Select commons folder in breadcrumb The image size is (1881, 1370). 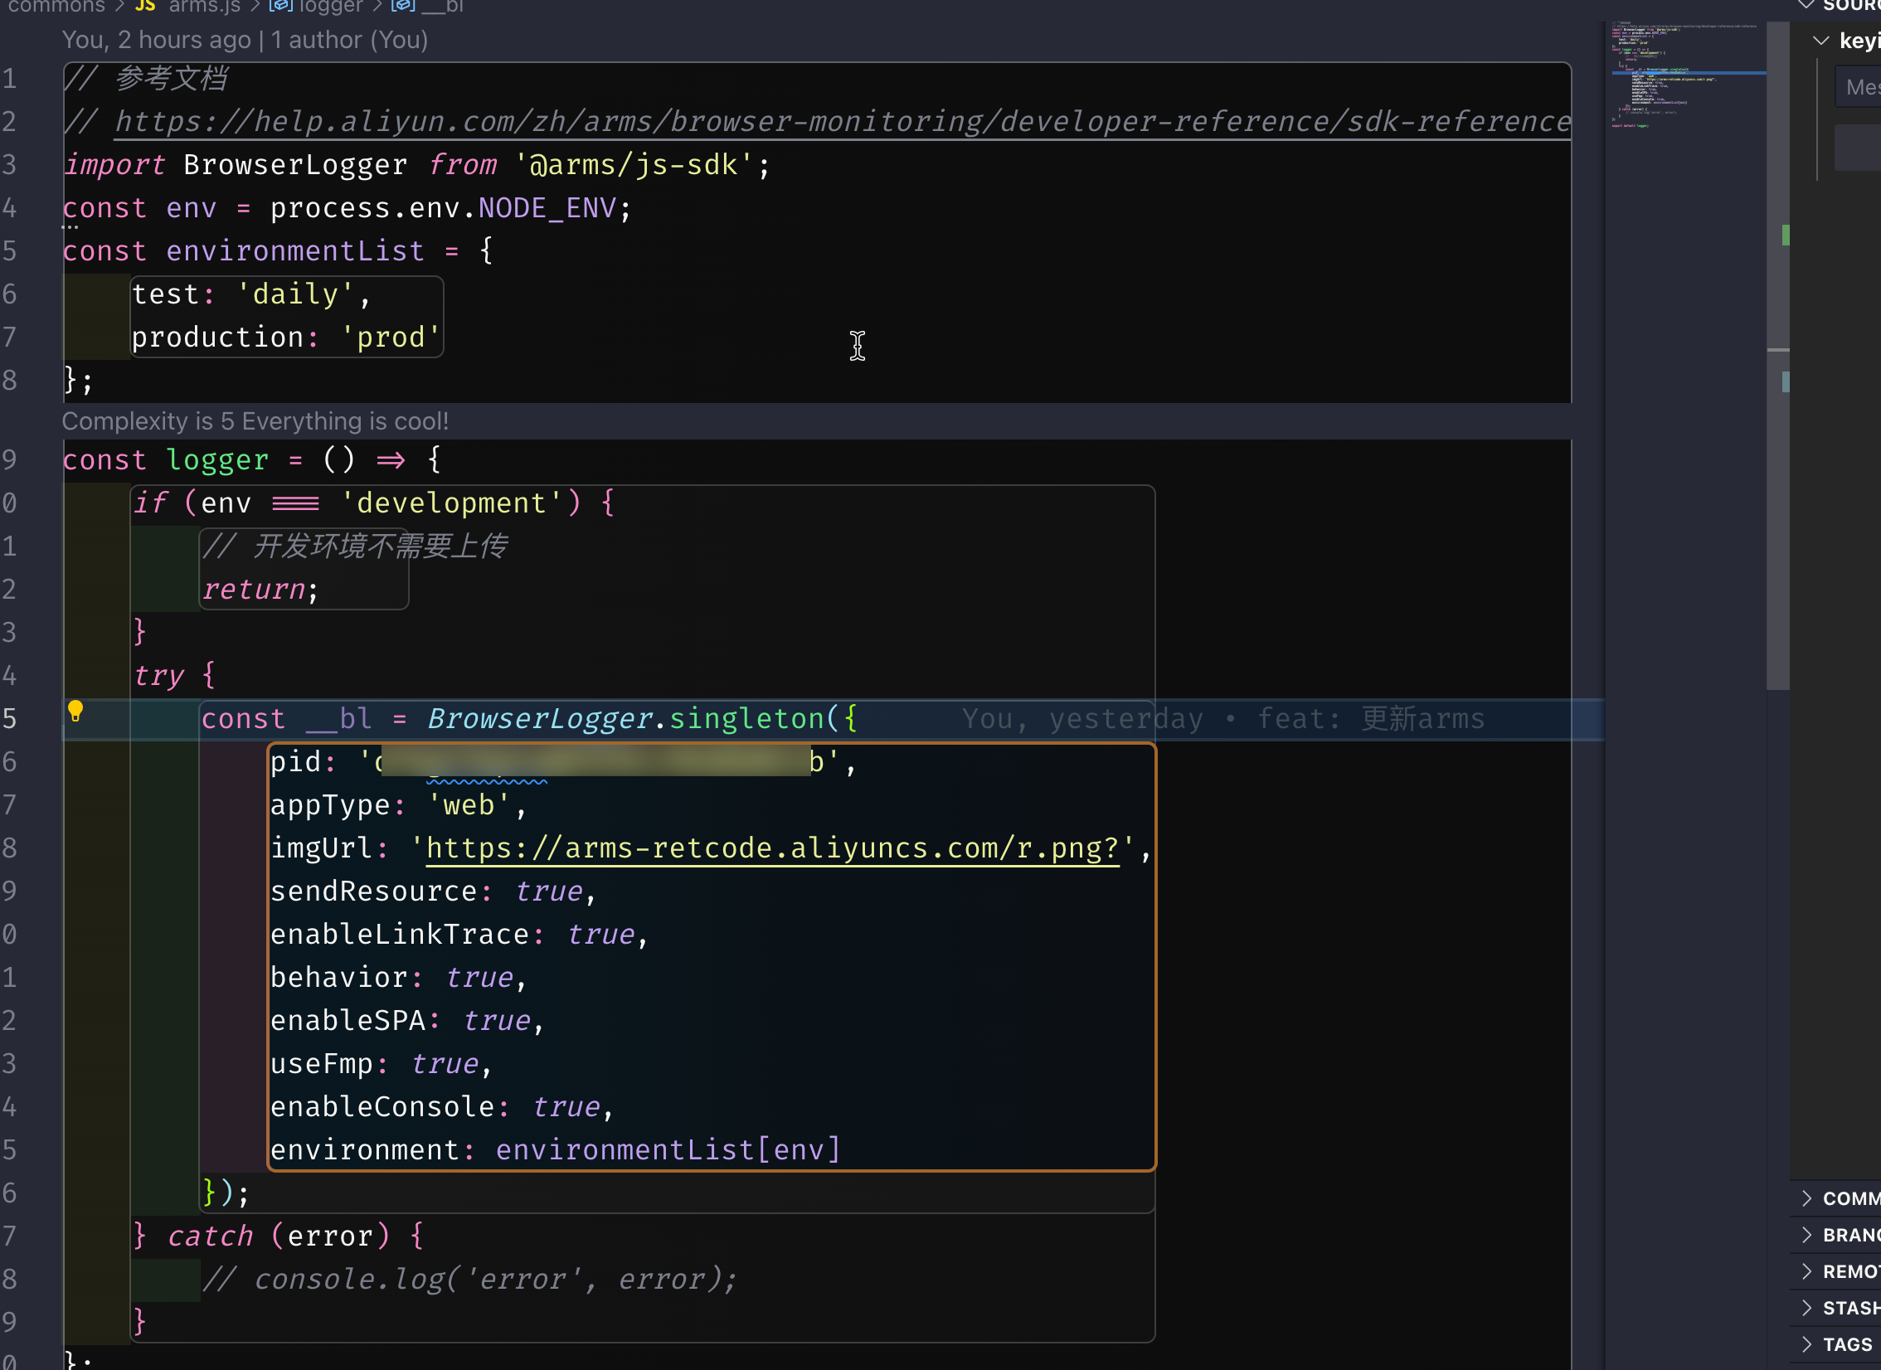pyautogui.click(x=56, y=6)
